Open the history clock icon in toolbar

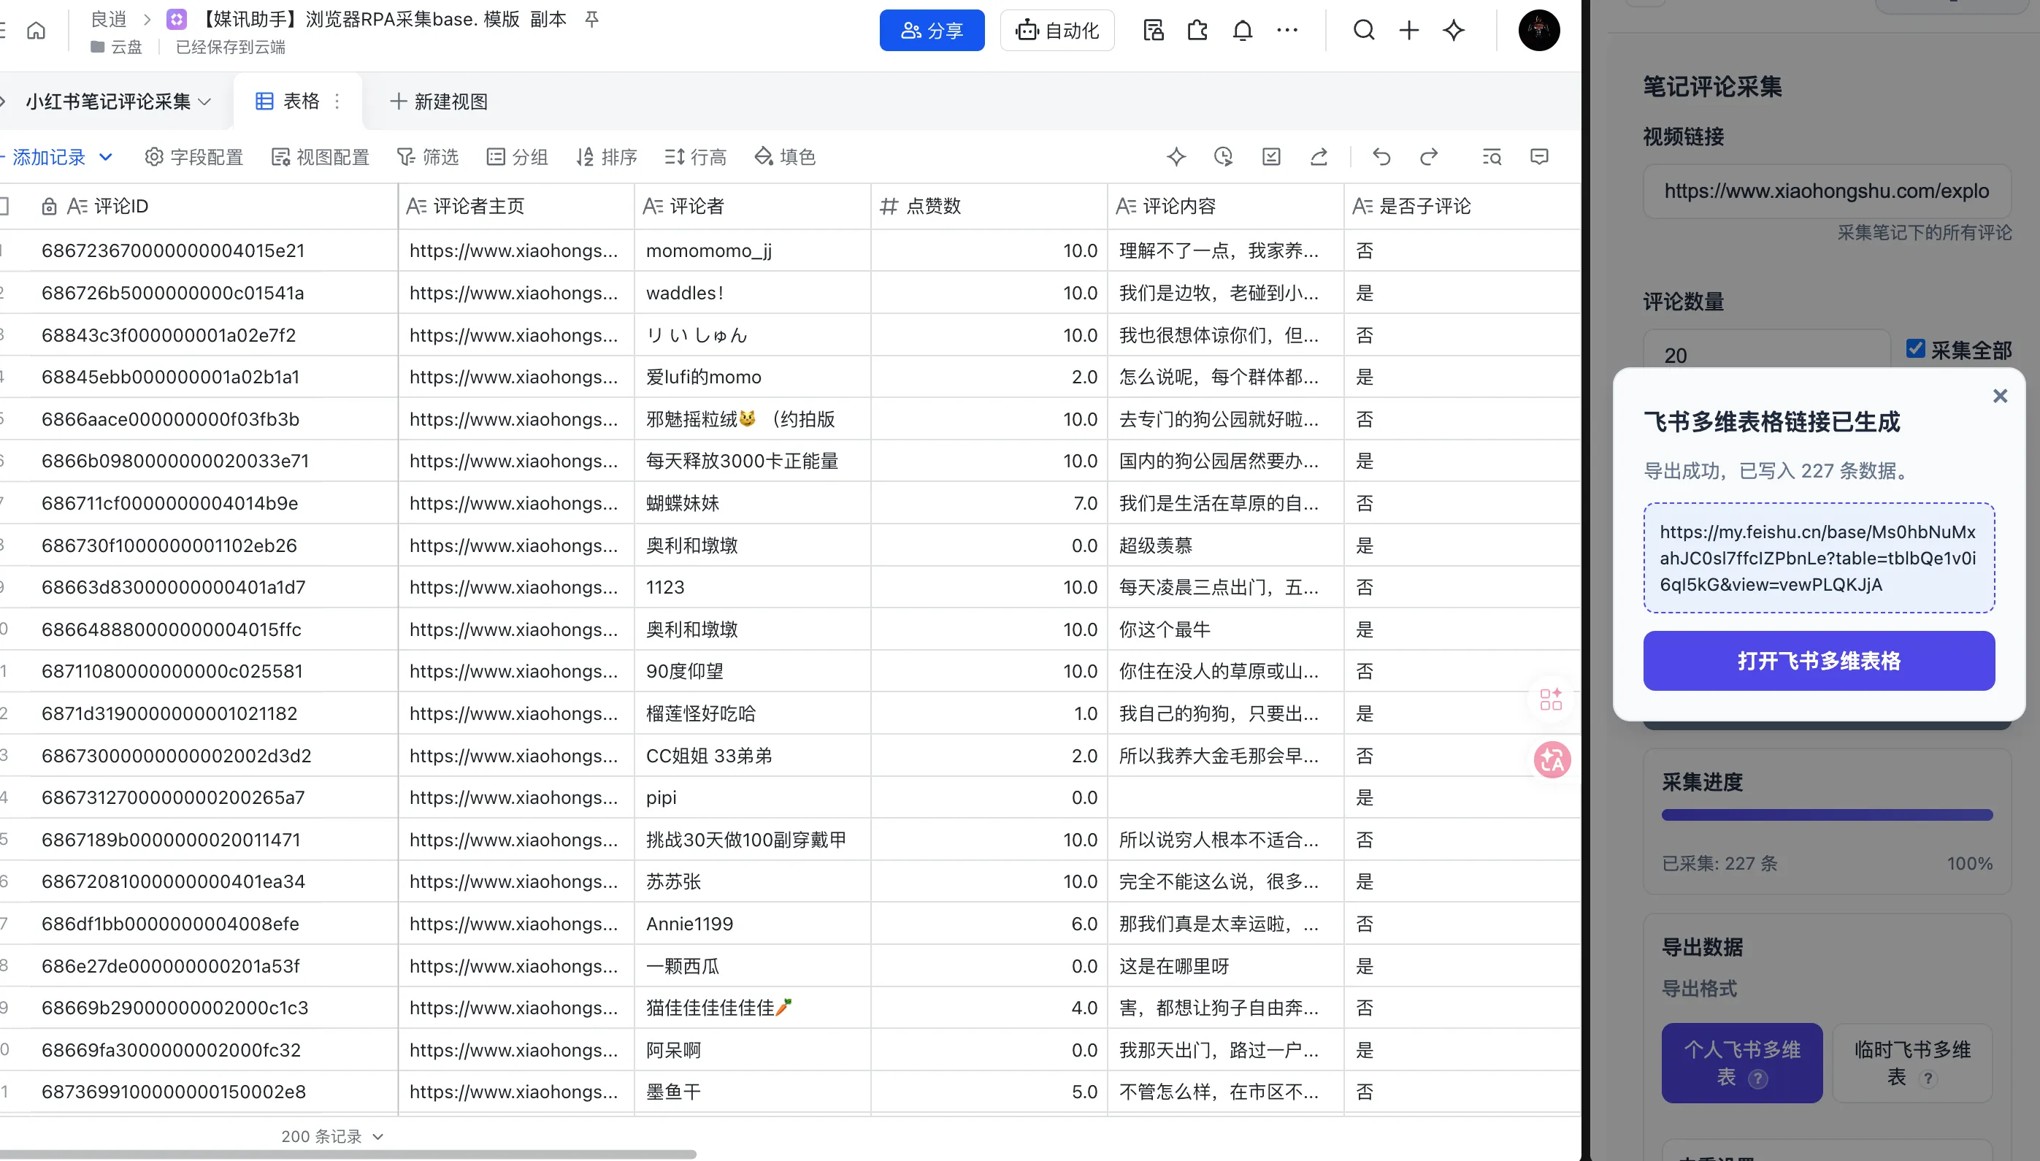(1224, 157)
